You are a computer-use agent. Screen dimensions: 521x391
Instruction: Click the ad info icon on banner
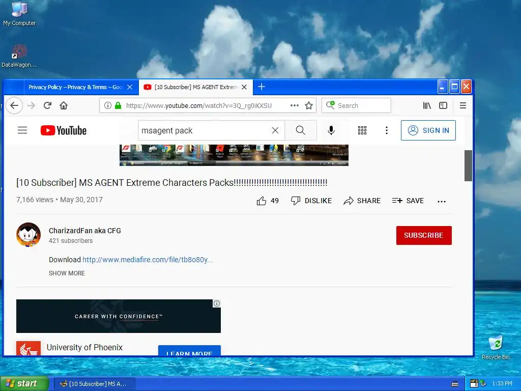click(x=217, y=303)
